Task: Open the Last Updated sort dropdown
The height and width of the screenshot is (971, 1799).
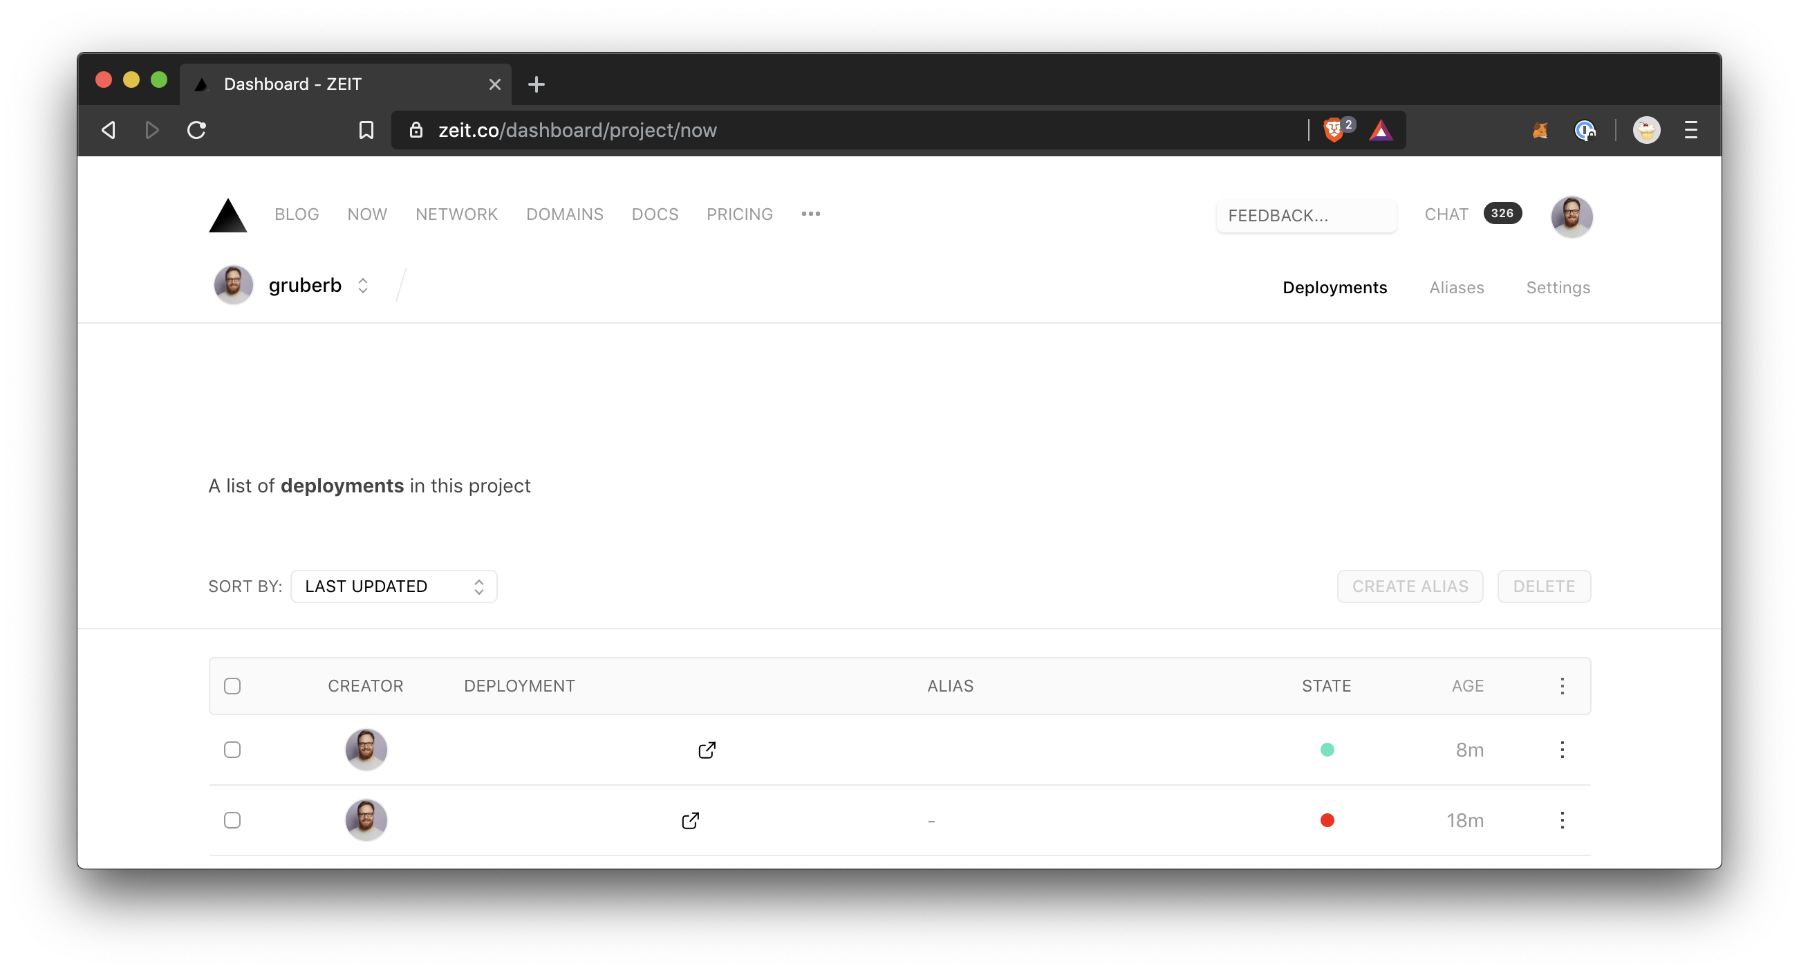Action: tap(394, 586)
